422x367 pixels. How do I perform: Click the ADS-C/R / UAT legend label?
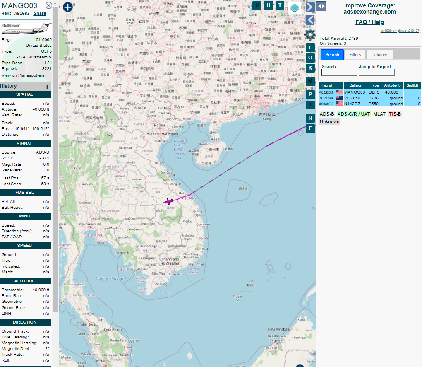click(354, 114)
